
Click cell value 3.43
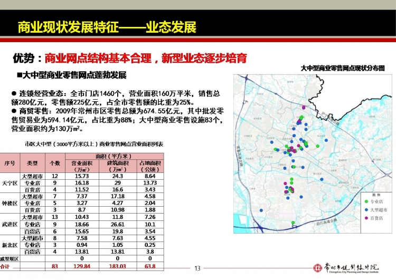pyautogui.click(x=150, y=190)
